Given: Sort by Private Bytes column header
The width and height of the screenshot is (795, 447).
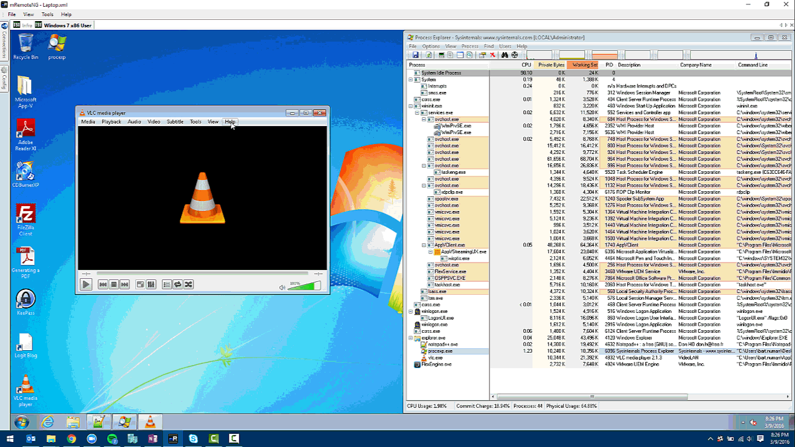Looking at the screenshot, I should (550, 65).
